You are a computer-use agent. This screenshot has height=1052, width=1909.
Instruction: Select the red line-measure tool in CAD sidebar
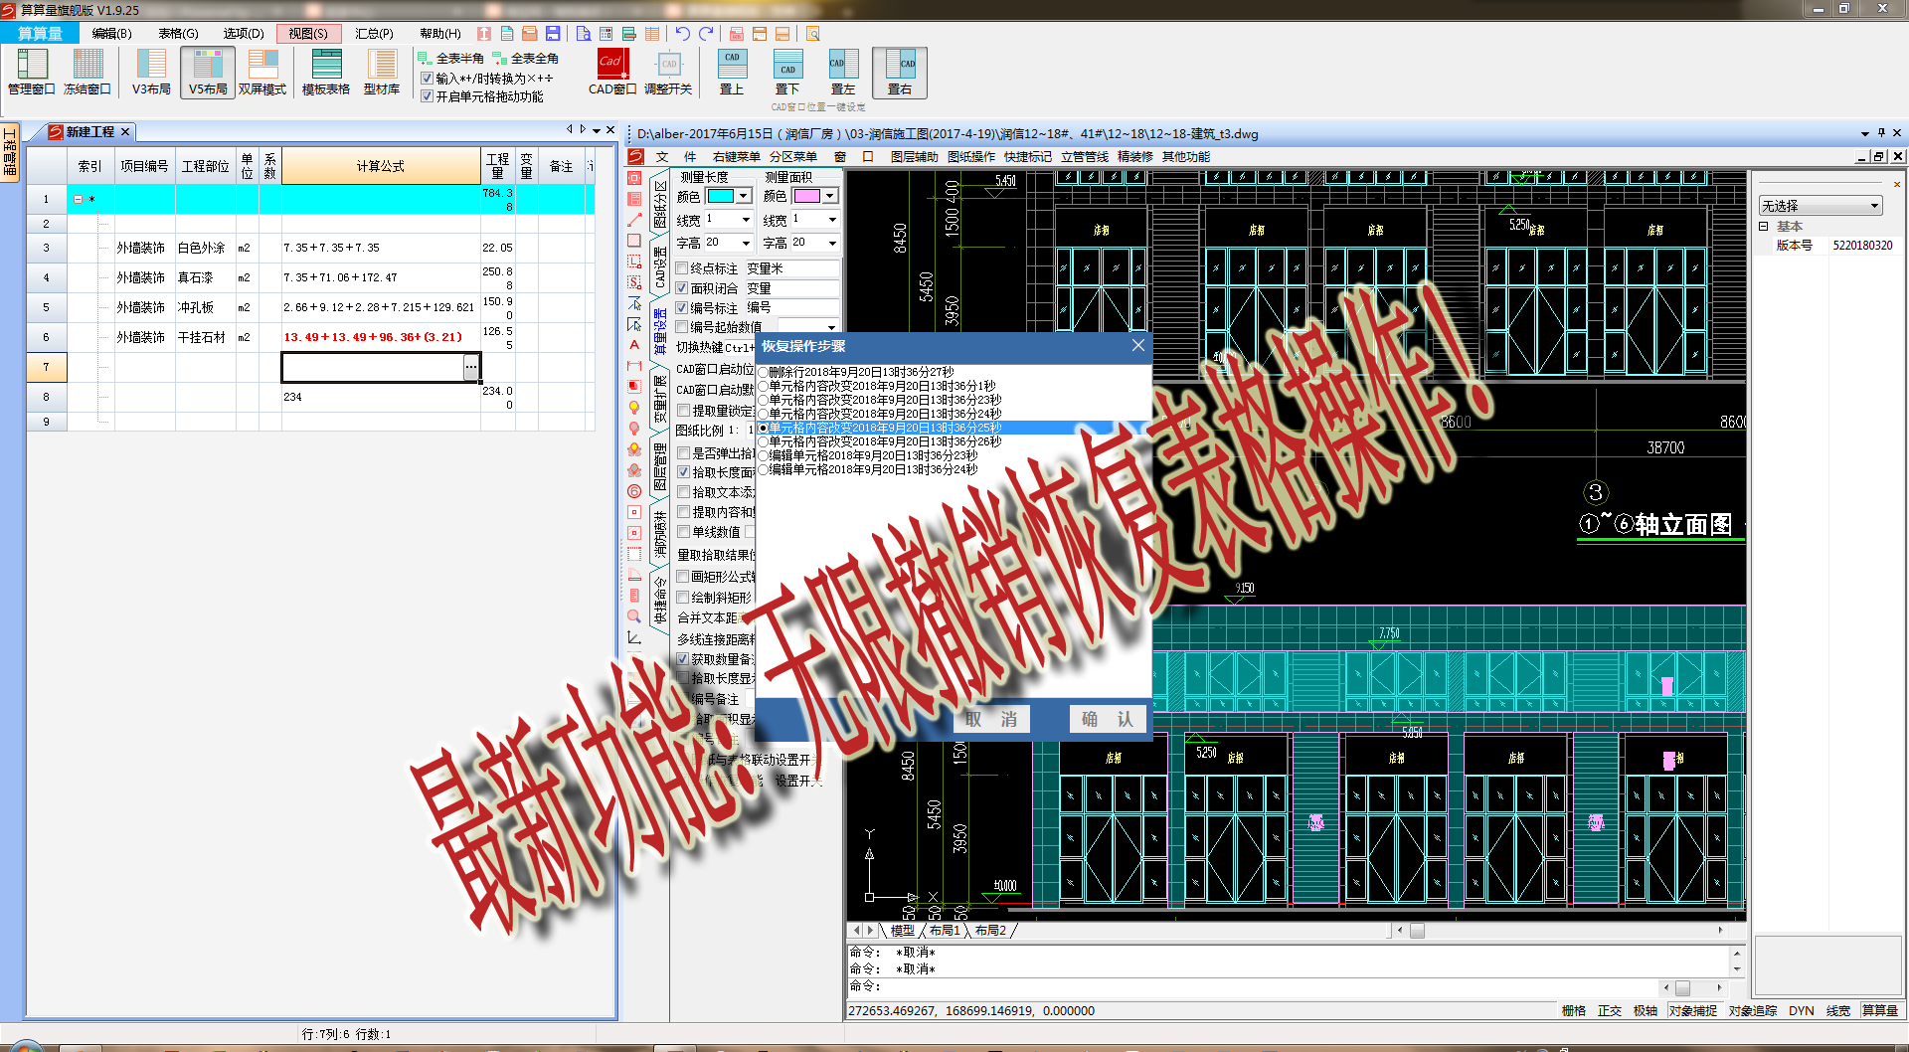(634, 220)
